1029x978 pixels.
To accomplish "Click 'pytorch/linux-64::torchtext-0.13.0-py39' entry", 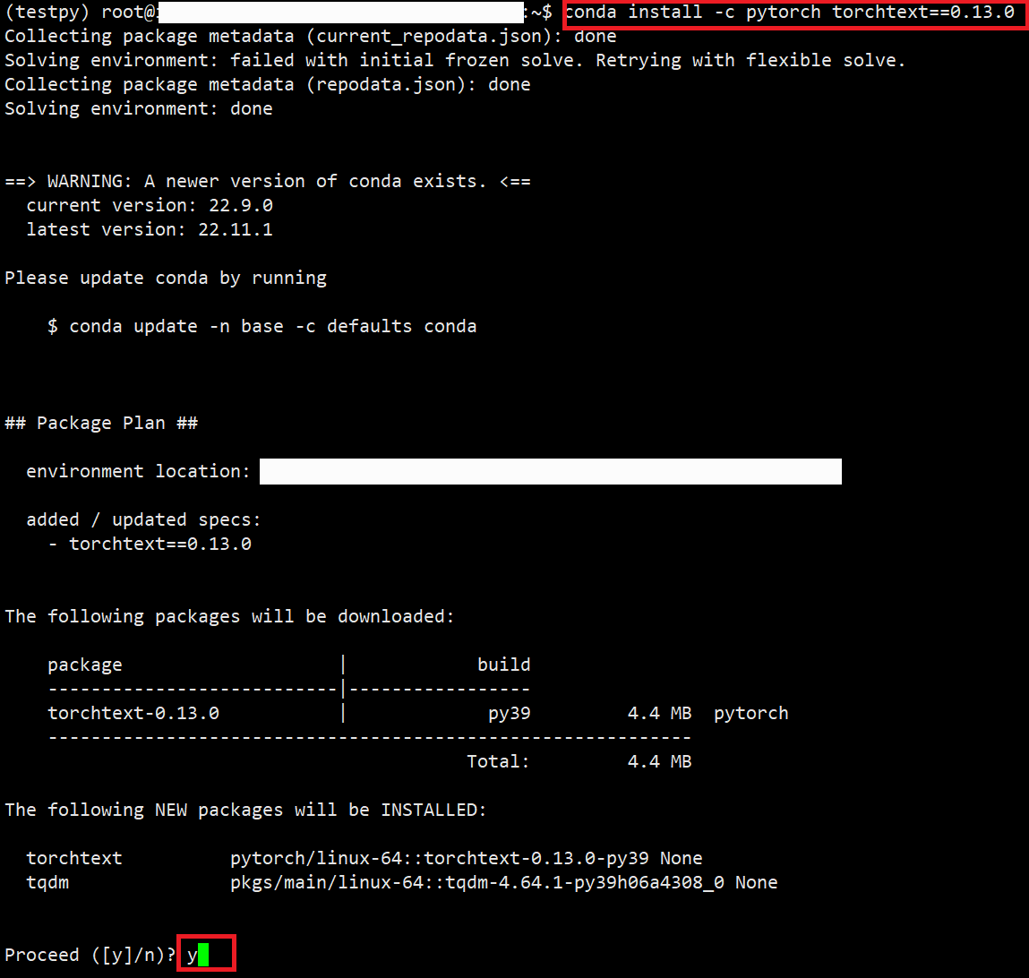I will coord(440,859).
